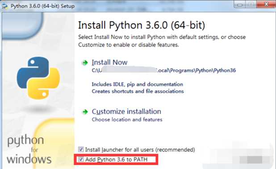
Task: Click 'Includes IDLE, pip and documentation' text
Action: [x=137, y=84]
